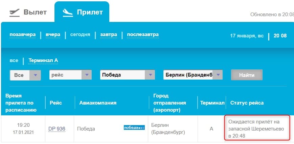Click the flight status message cell
Image resolution: width=294 pixels, height=144 pixels.
click(x=258, y=128)
